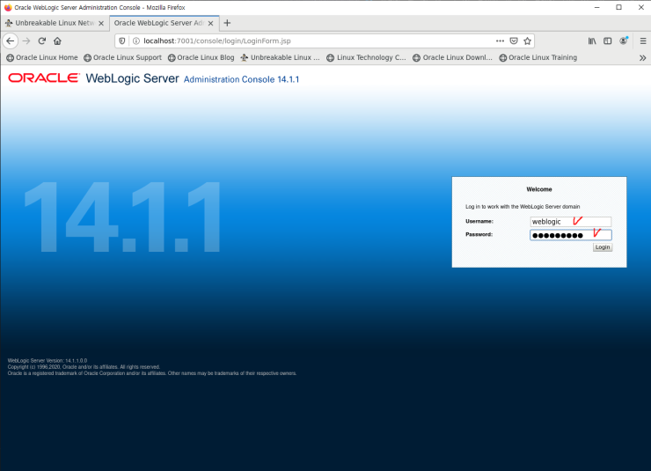
Task: Open Firefox Library icon
Action: [x=592, y=40]
